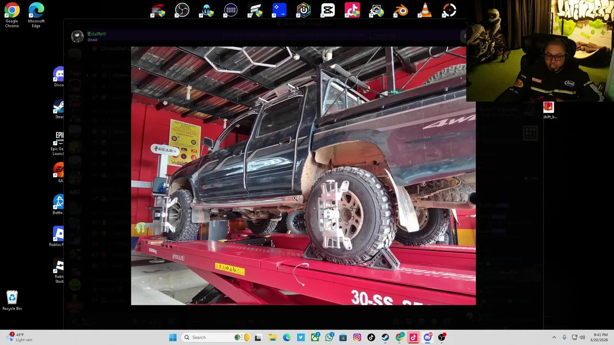The image size is (614, 345).
Task: Launch OBS Studio desktop shortcut
Action: [x=182, y=10]
